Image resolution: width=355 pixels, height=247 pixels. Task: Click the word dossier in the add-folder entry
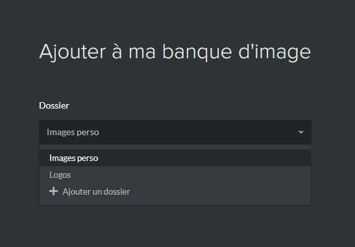[x=116, y=191]
